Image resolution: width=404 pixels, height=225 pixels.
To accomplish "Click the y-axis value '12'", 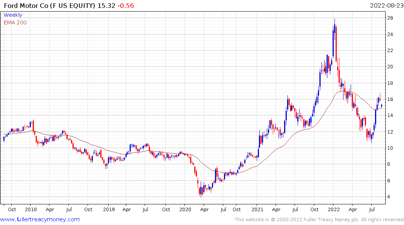I will click(x=390, y=132).
